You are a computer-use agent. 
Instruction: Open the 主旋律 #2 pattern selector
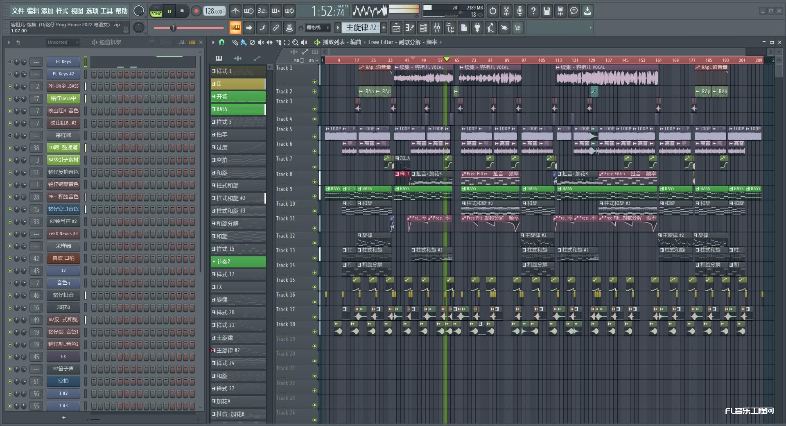tap(361, 27)
